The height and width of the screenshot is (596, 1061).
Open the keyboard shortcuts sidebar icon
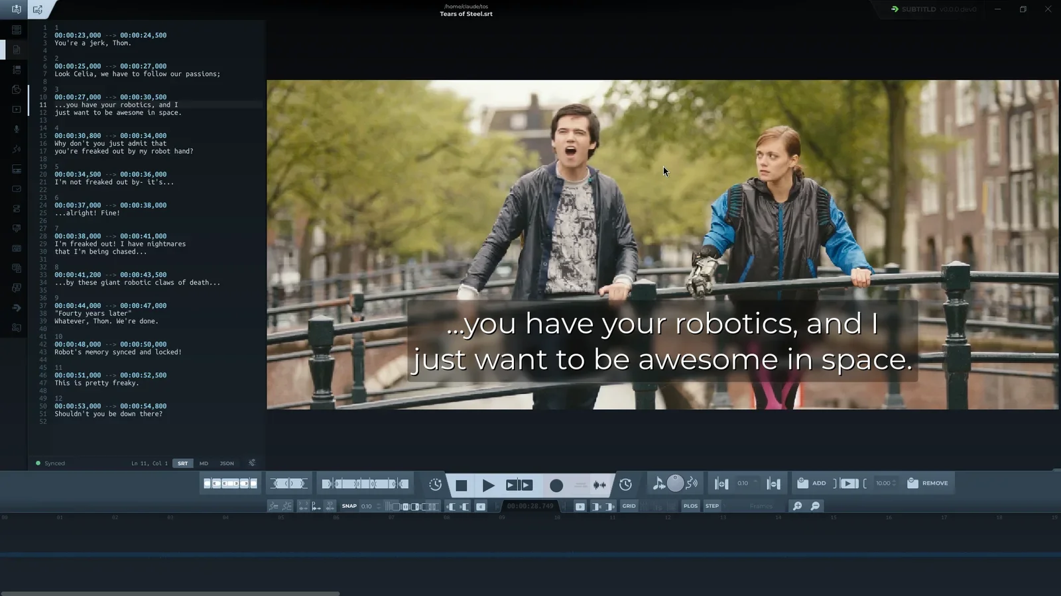point(17,248)
